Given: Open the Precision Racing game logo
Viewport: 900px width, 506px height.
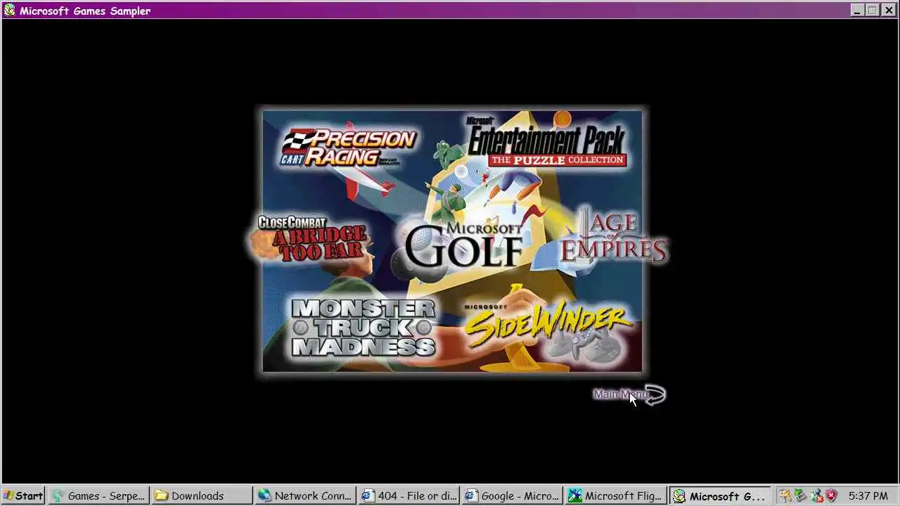Looking at the screenshot, I should (x=349, y=148).
